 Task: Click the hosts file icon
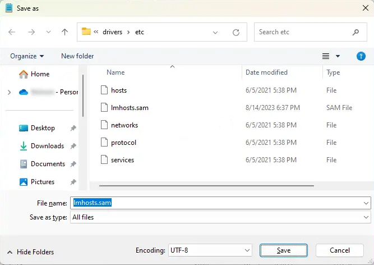(104, 90)
